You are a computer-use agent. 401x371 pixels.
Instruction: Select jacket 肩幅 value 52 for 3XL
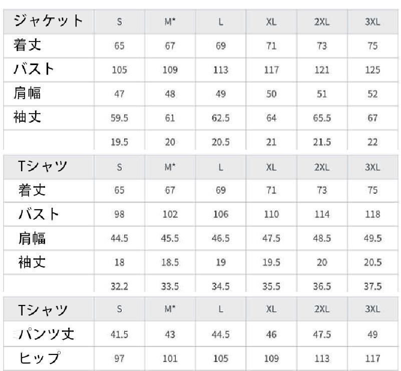tap(372, 94)
